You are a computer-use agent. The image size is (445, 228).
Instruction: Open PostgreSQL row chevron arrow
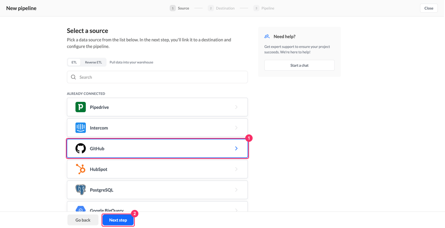coord(236,190)
